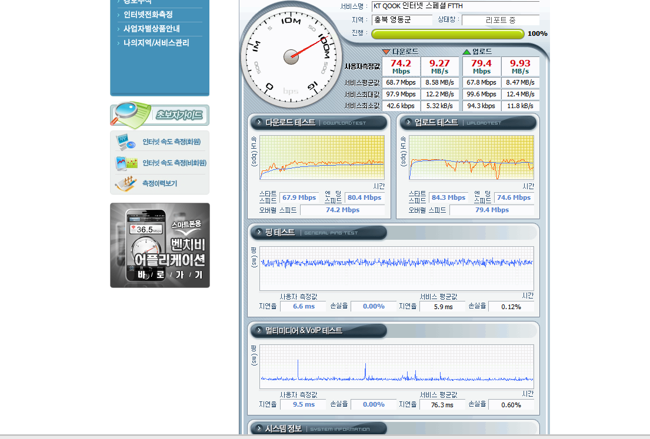
Task: Select the 68.7 Mbps service average value
Action: coord(401,82)
